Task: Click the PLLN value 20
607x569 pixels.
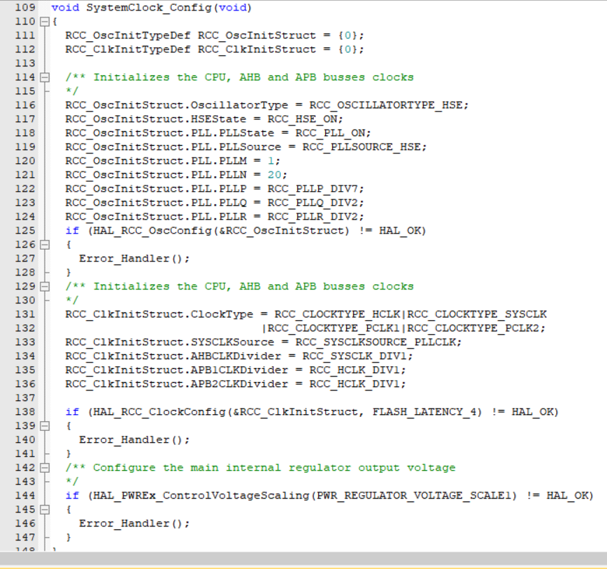Action: (274, 175)
